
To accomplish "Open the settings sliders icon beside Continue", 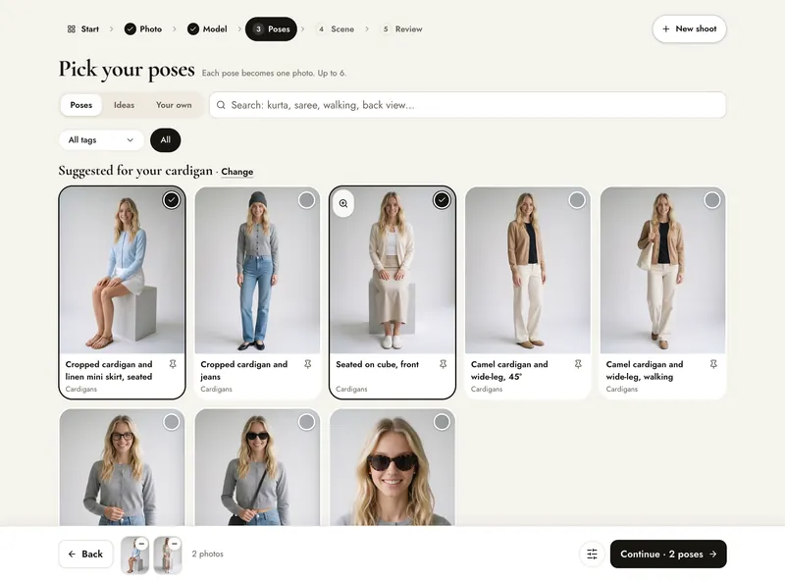I will pyautogui.click(x=592, y=554).
